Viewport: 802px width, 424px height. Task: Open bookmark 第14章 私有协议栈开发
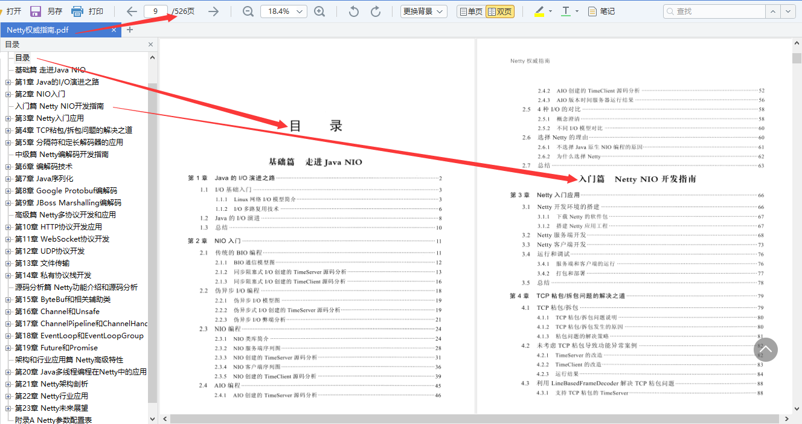[53, 275]
